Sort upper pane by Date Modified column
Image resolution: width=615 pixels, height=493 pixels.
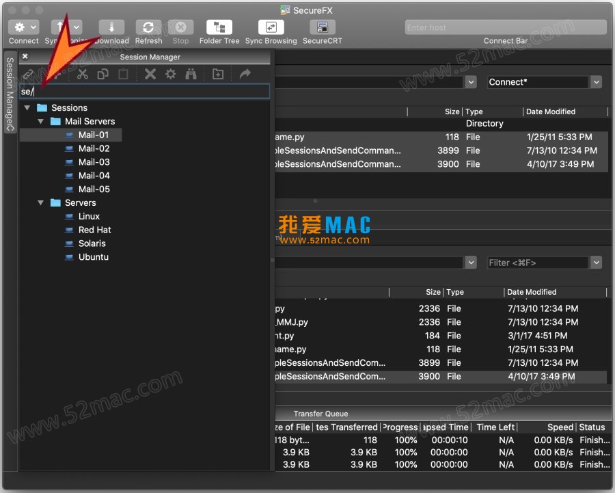point(551,111)
